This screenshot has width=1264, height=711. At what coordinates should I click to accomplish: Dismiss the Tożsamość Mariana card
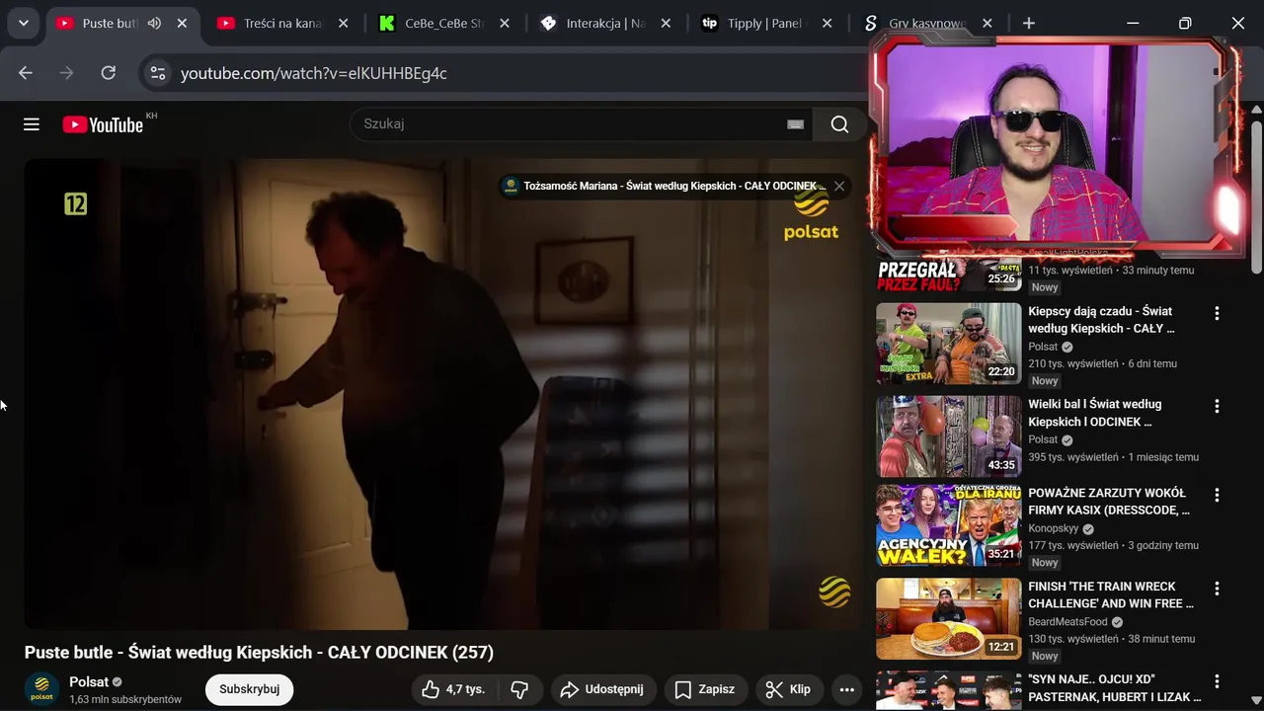[839, 186]
